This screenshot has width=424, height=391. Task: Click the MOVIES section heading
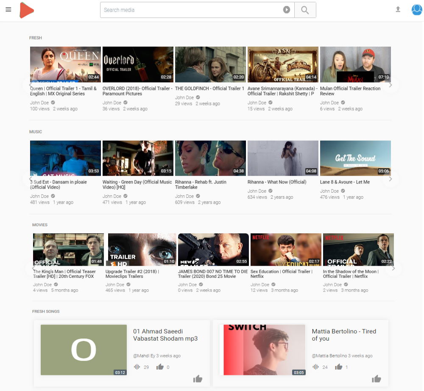click(40, 225)
